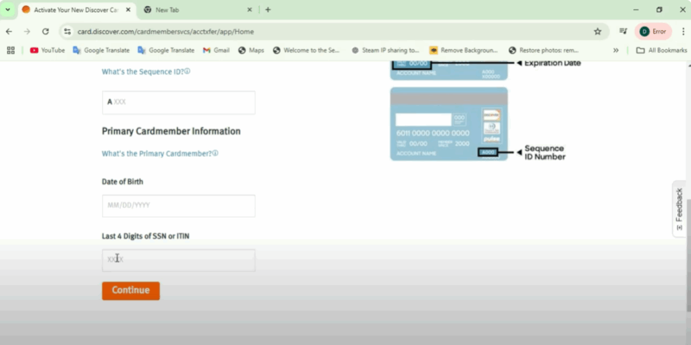Open the media controls icon
Viewport: 691px width, 345px height.
(x=623, y=32)
